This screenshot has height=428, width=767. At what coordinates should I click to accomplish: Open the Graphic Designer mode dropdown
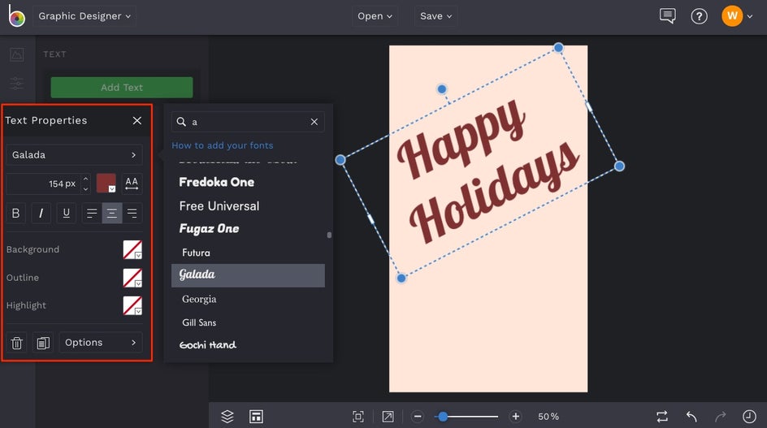click(x=84, y=16)
